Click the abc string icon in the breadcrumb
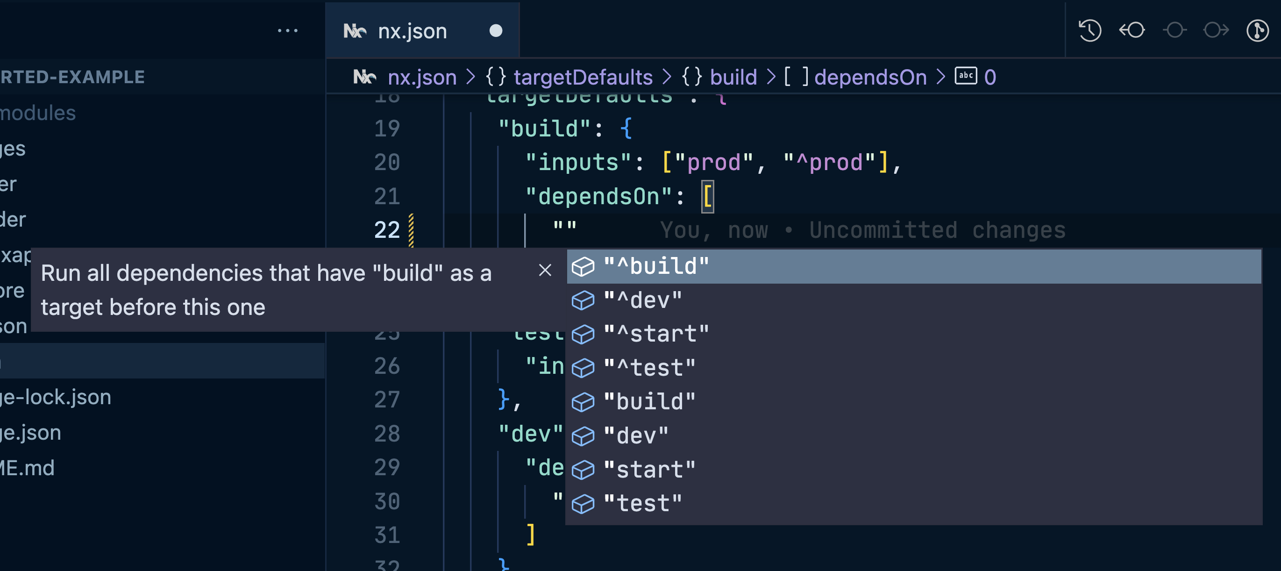Viewport: 1281px width, 571px height. (x=965, y=76)
